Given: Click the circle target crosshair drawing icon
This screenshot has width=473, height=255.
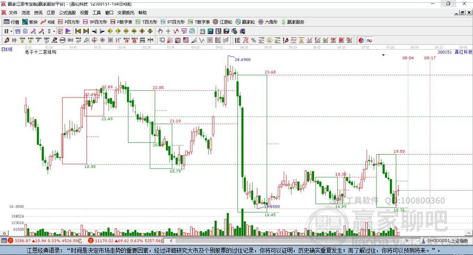Looking at the screenshot, I should (x=94, y=41).
